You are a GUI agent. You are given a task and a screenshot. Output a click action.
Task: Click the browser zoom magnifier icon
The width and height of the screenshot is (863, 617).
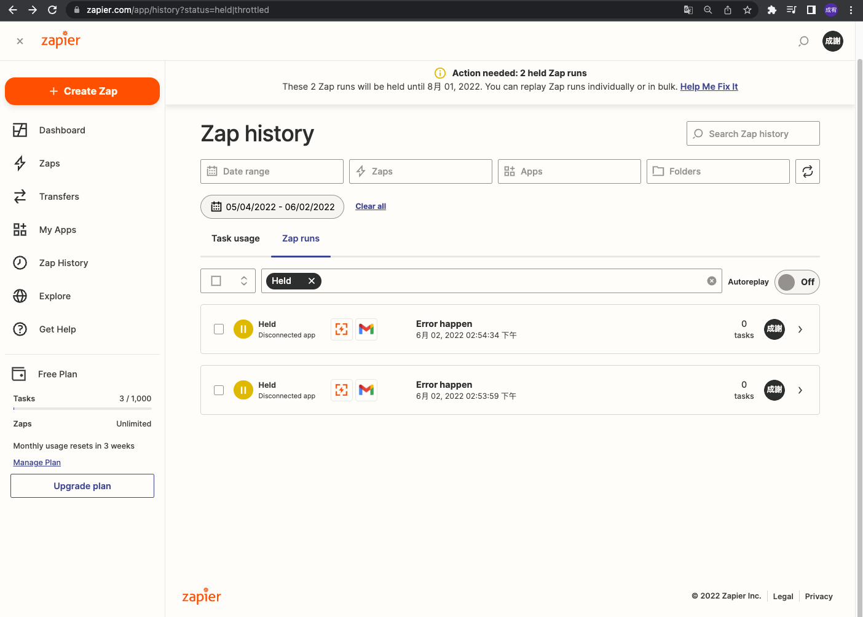coord(708,10)
